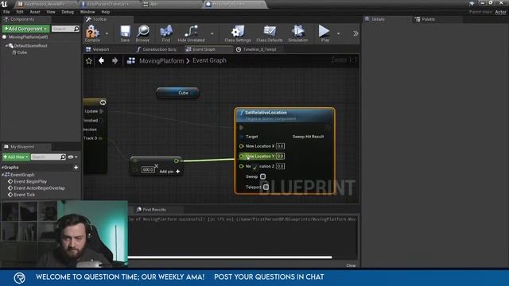This screenshot has width=509, height=286.
Task: Click Timeline Update output pin
Action: [x=101, y=111]
